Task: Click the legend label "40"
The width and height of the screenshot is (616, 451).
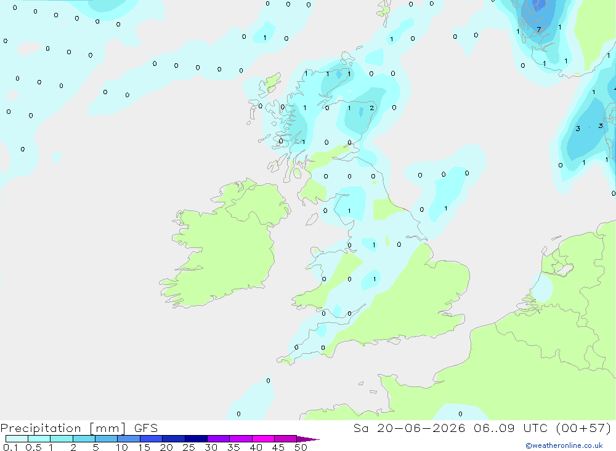Action: click(x=256, y=447)
